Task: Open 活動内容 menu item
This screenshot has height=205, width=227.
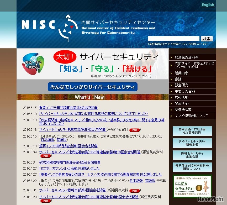Action: point(192,73)
